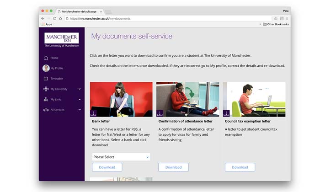Download the Bank letter
This screenshot has height=192, width=320.
[107, 167]
